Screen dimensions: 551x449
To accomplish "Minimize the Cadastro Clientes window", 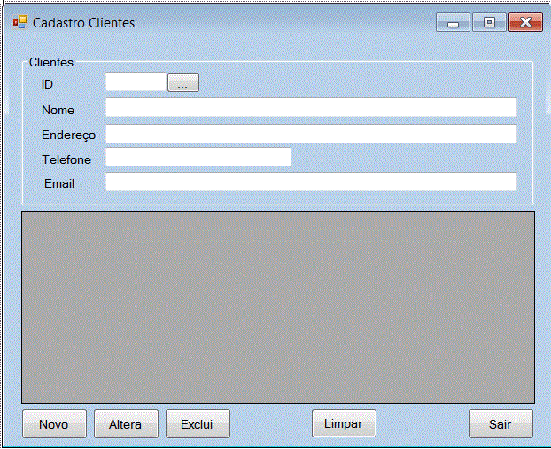I will coord(453,23).
